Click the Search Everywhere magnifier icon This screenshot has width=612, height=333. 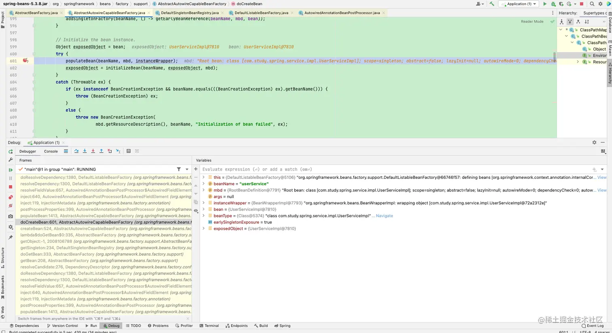coord(592,4)
